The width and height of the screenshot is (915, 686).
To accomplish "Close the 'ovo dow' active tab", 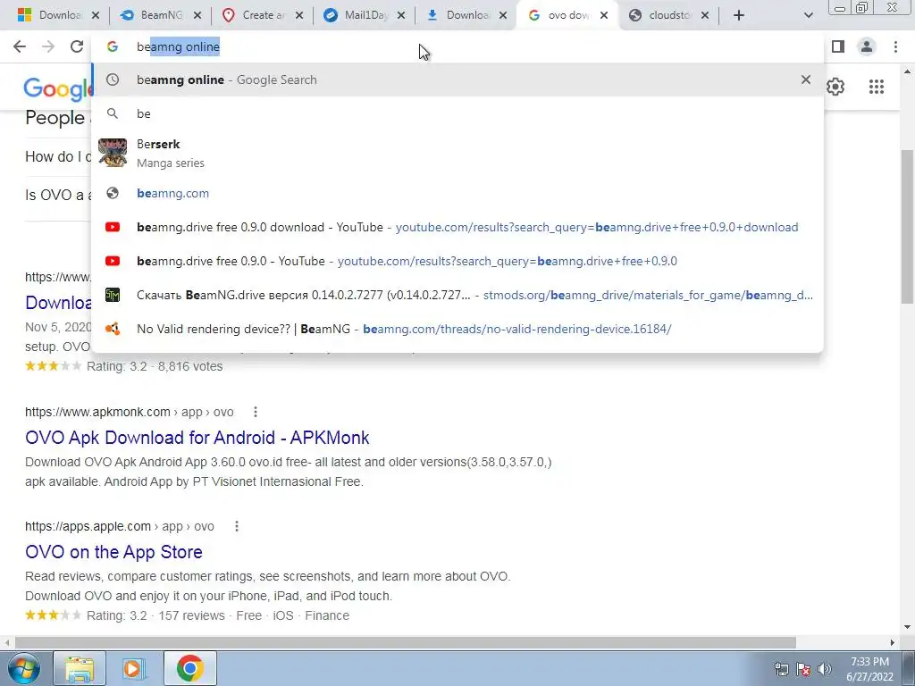I will pyautogui.click(x=604, y=15).
